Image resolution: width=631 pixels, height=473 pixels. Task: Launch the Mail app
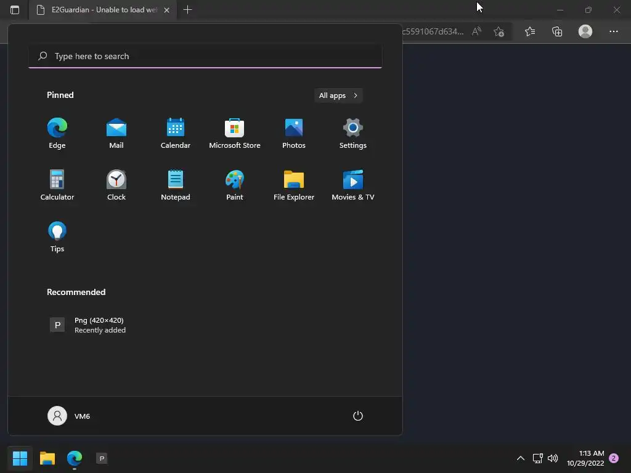click(116, 134)
